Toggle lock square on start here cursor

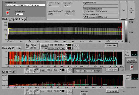tap(67, 45)
